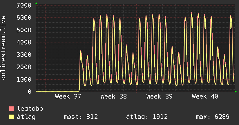Select the átlag legend label beside yellow swatch
The height and width of the screenshot is (125, 239).
pos(26,117)
